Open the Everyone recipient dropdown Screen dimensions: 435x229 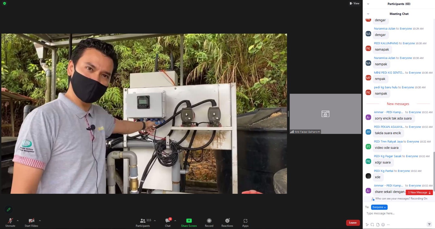379,207
